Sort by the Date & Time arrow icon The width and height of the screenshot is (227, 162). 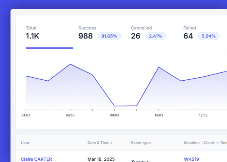point(111,143)
